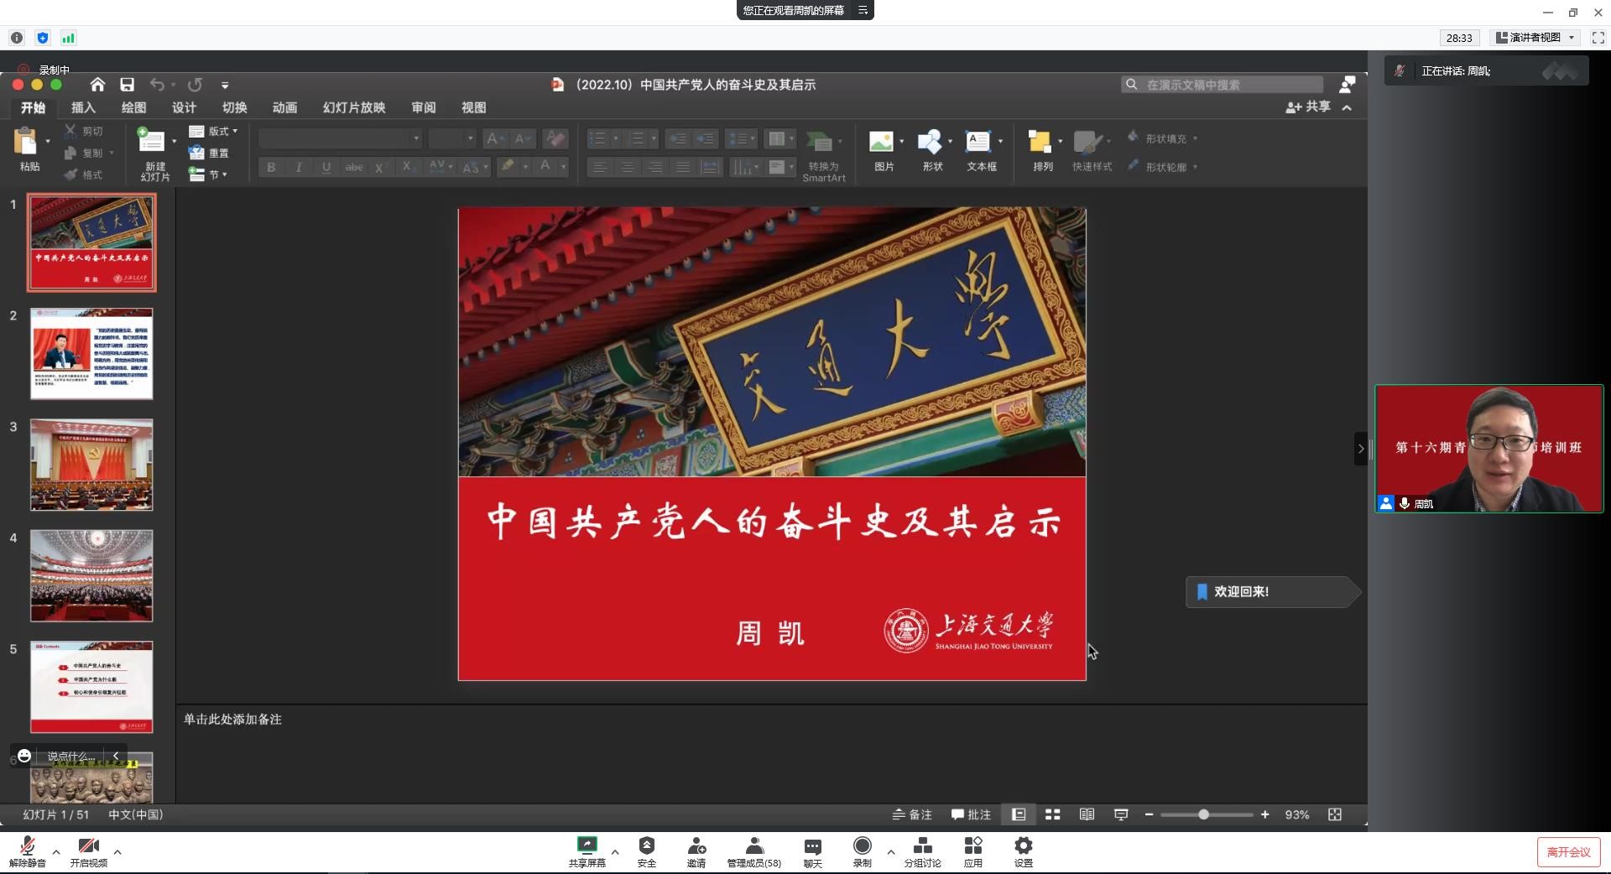
Task: Click the 离开会议 leave button
Action: tap(1568, 852)
